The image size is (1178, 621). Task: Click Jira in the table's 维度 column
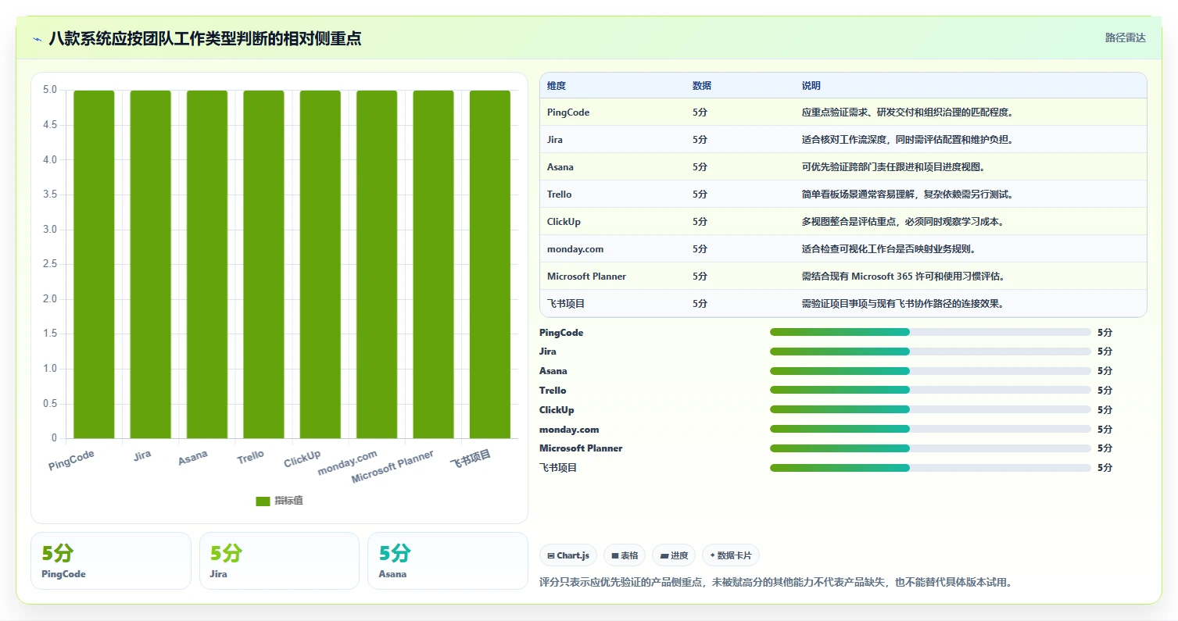[555, 140]
